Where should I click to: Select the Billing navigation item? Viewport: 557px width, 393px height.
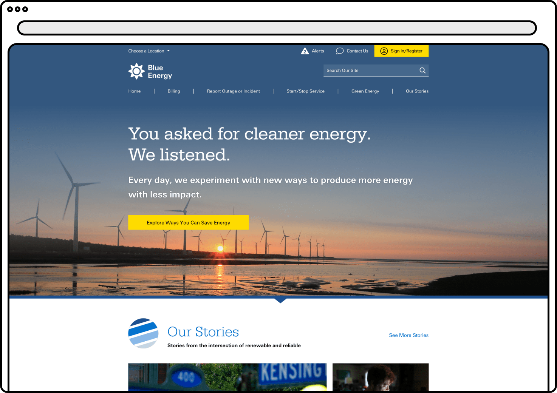click(x=174, y=91)
